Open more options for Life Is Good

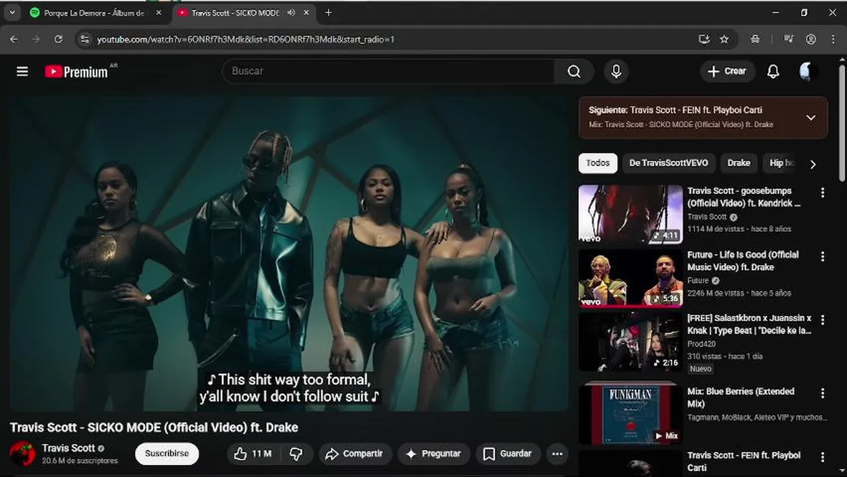(822, 256)
